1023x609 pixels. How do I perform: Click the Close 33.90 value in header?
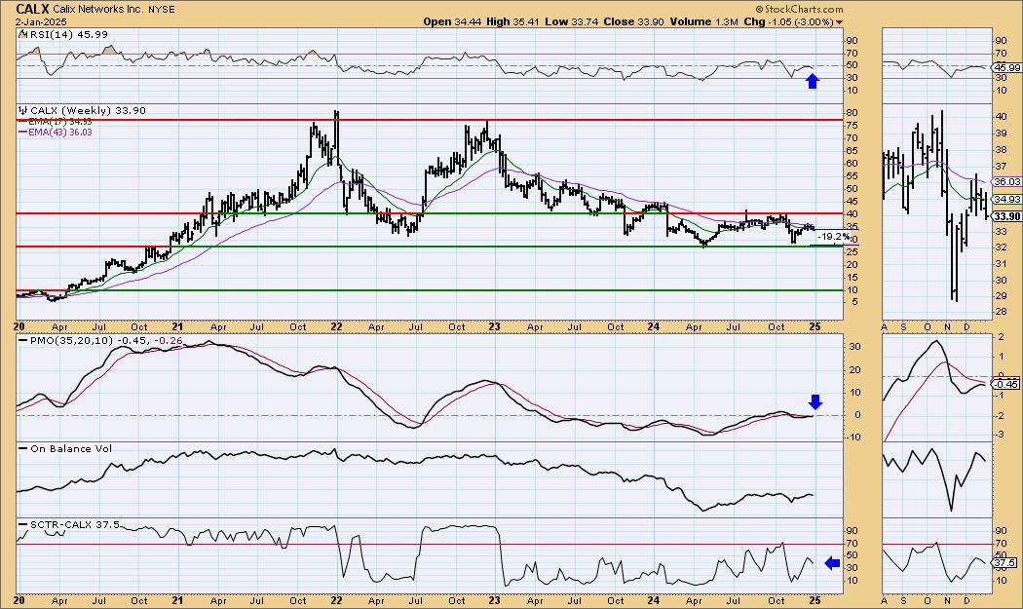pyautogui.click(x=633, y=21)
